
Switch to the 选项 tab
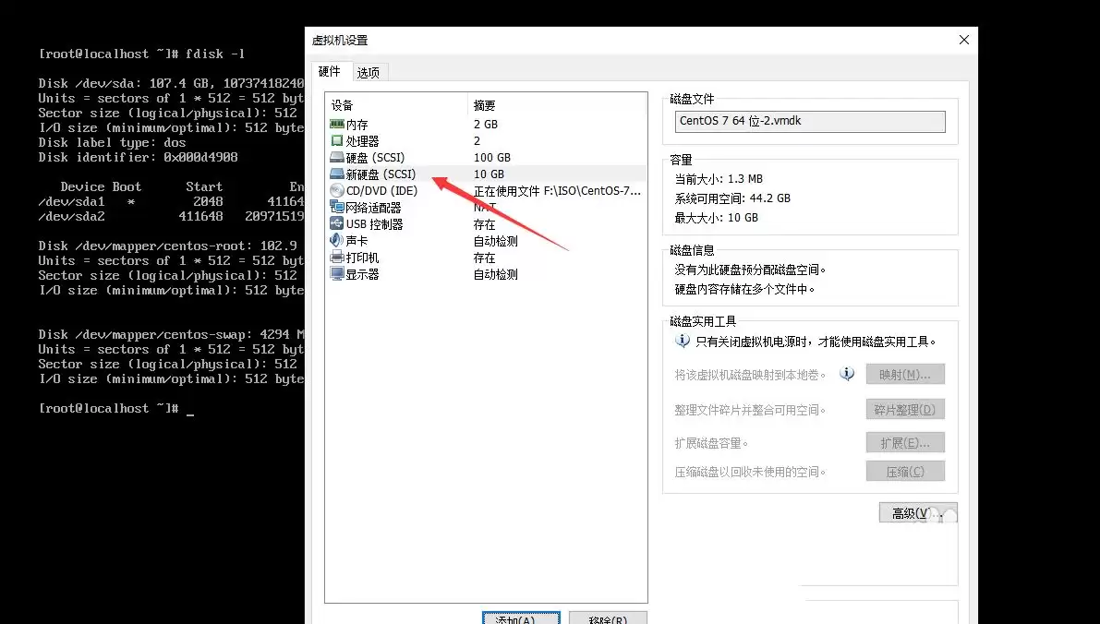click(369, 71)
